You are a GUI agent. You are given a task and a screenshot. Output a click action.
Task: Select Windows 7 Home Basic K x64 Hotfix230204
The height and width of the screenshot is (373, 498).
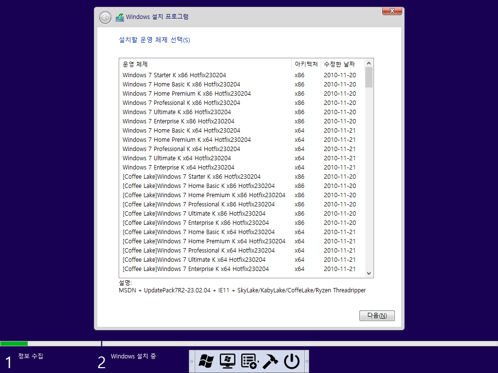click(242, 130)
